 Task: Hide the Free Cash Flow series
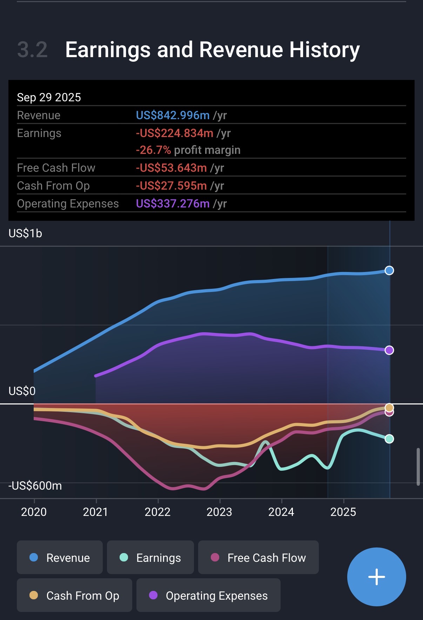pyautogui.click(x=258, y=558)
